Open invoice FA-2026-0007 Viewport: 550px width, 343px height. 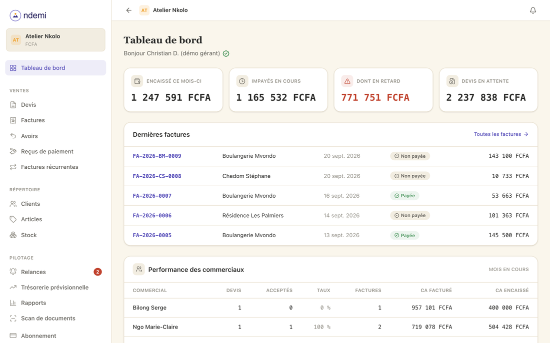pos(152,196)
